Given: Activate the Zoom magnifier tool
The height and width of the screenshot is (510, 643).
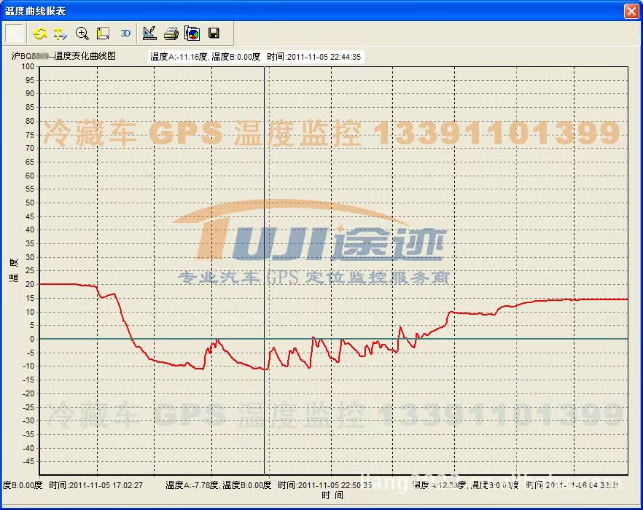Looking at the screenshot, I should click(82, 34).
